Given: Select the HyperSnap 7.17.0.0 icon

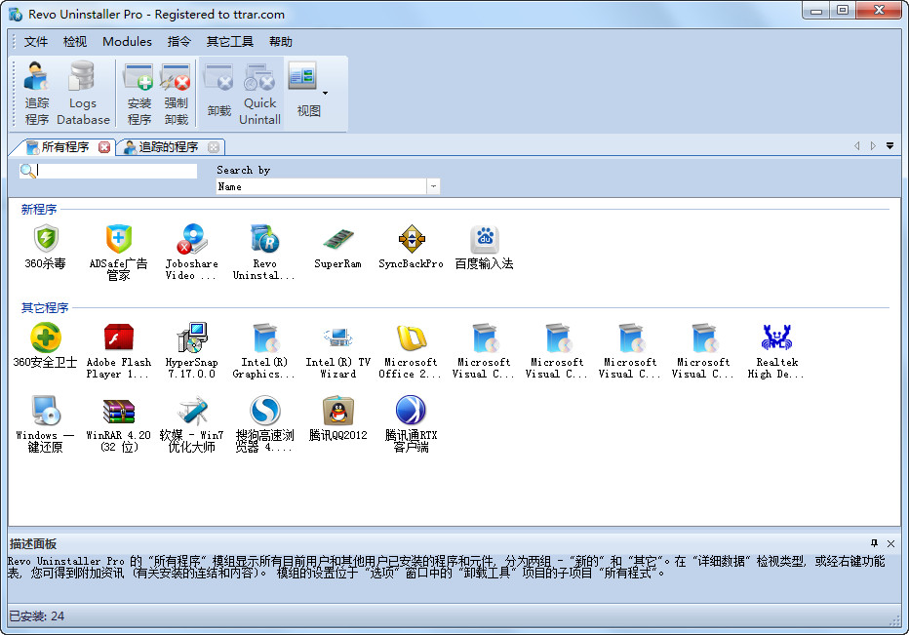Looking at the screenshot, I should pos(191,351).
